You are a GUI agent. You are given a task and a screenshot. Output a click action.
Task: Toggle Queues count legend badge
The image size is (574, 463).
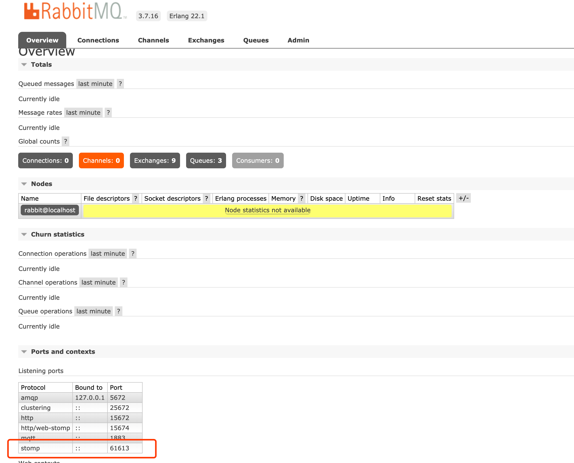point(206,160)
